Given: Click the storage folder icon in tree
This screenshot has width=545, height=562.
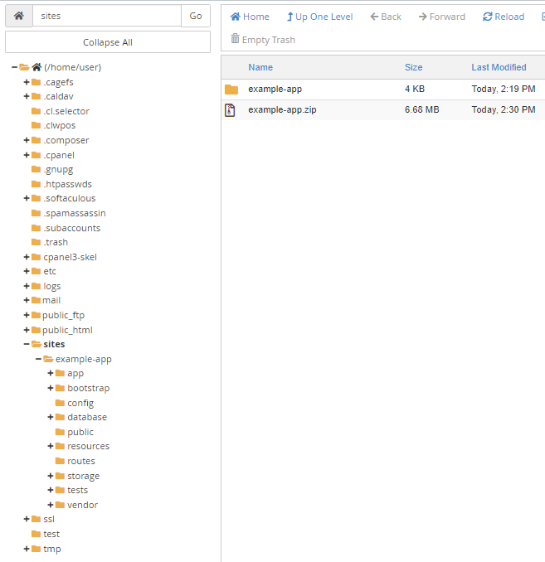Looking at the screenshot, I should (x=60, y=476).
